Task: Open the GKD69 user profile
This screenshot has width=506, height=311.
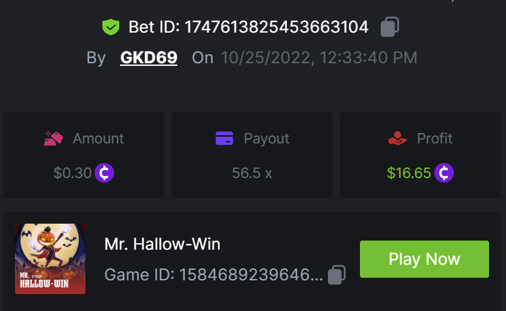Action: [x=149, y=58]
